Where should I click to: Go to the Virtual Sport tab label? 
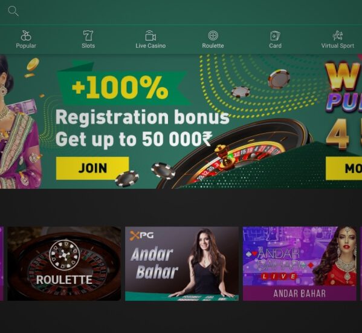(338, 46)
